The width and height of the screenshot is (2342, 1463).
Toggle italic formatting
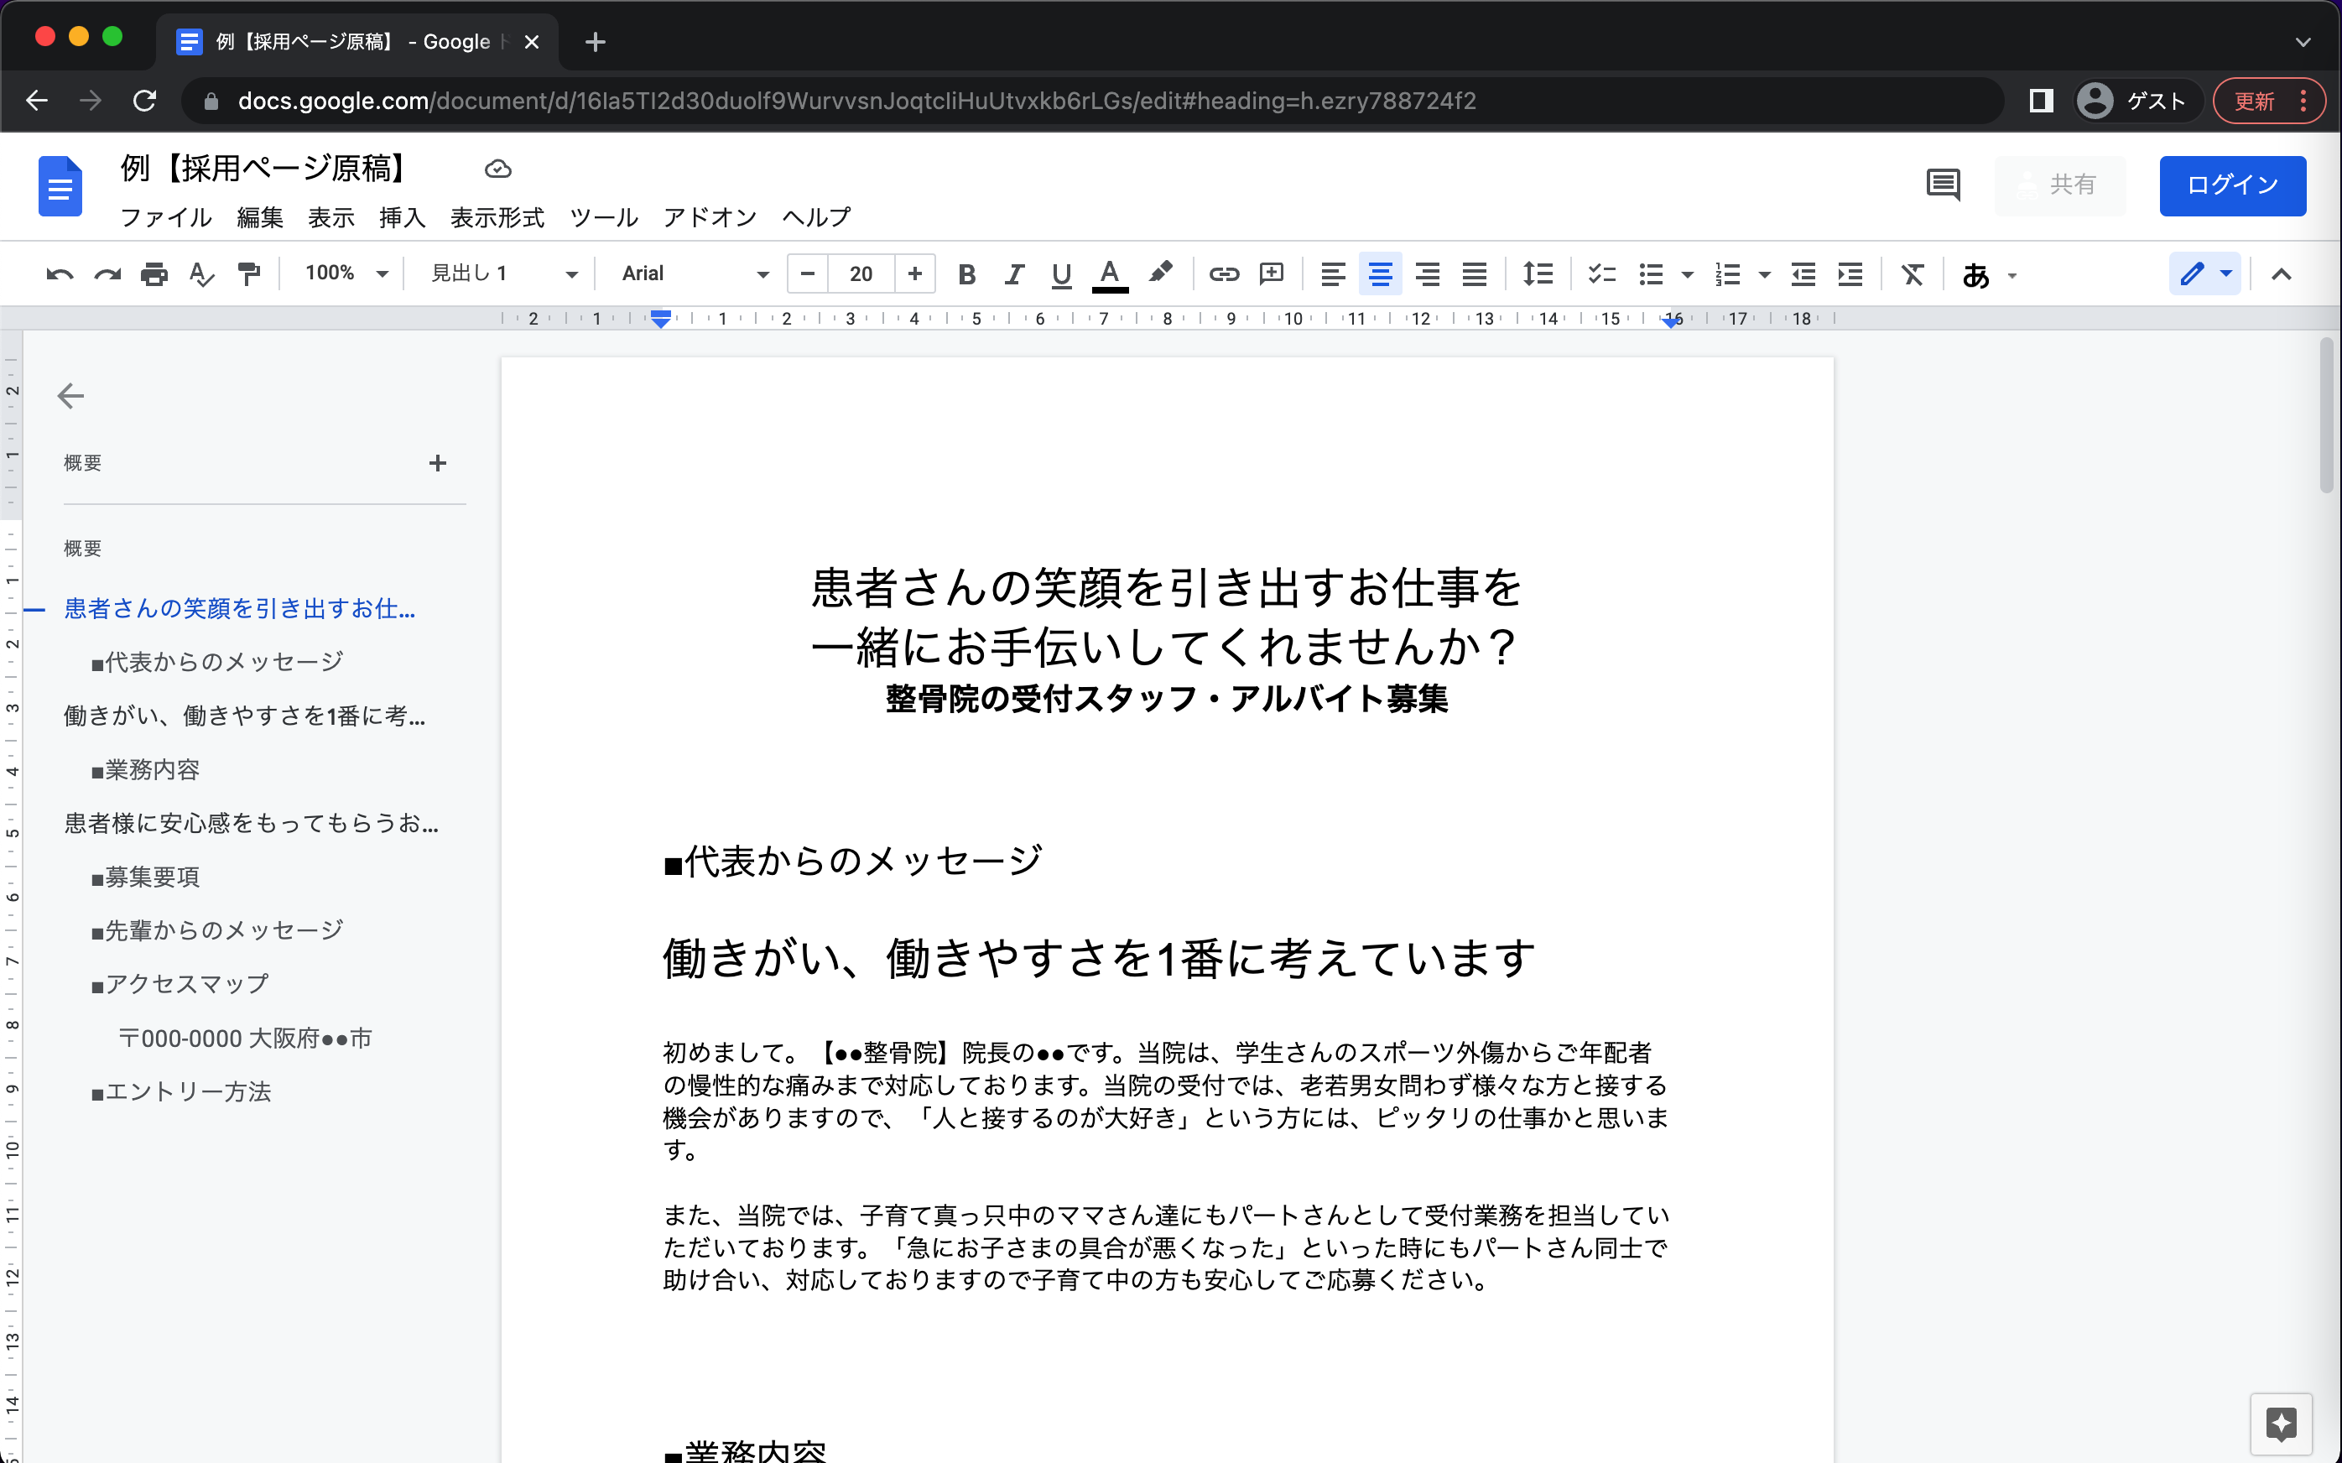tap(1012, 275)
